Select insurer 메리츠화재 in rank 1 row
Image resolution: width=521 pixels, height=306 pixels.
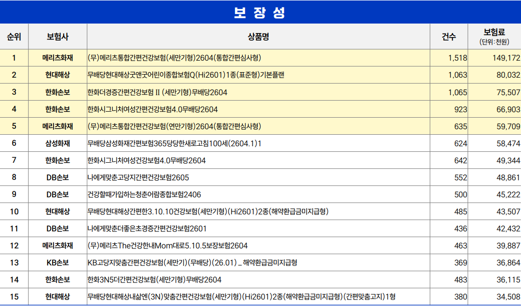point(58,58)
